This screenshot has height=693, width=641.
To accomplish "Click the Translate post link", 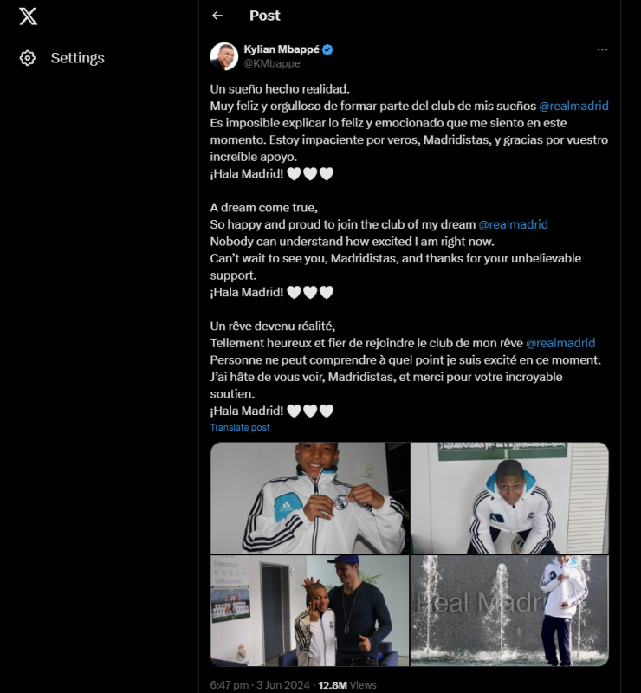I will 240,427.
